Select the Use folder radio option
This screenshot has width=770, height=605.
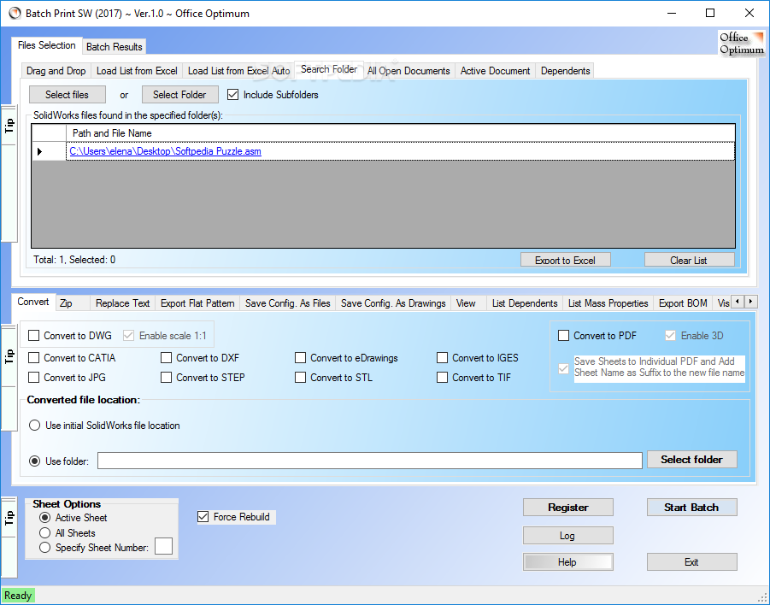tap(34, 461)
